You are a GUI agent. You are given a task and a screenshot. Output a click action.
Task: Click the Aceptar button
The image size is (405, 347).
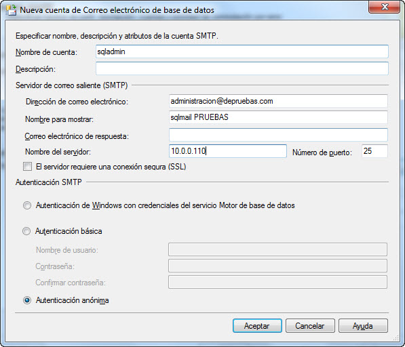click(x=257, y=325)
